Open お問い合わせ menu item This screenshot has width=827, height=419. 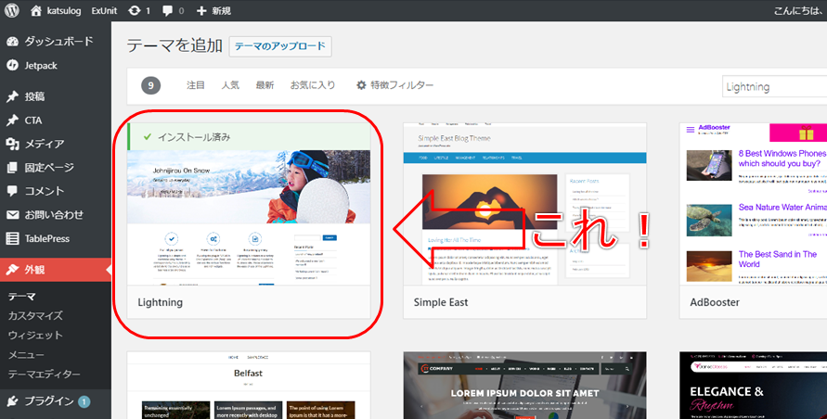click(x=56, y=215)
